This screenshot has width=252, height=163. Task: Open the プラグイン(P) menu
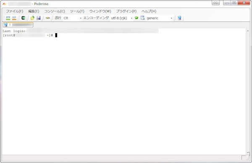126,11
